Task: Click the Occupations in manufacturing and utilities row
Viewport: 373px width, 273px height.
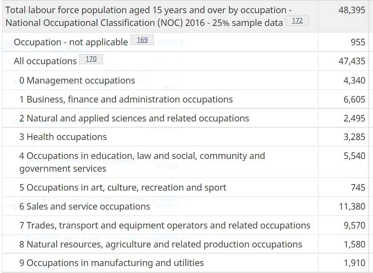Action: (111, 263)
